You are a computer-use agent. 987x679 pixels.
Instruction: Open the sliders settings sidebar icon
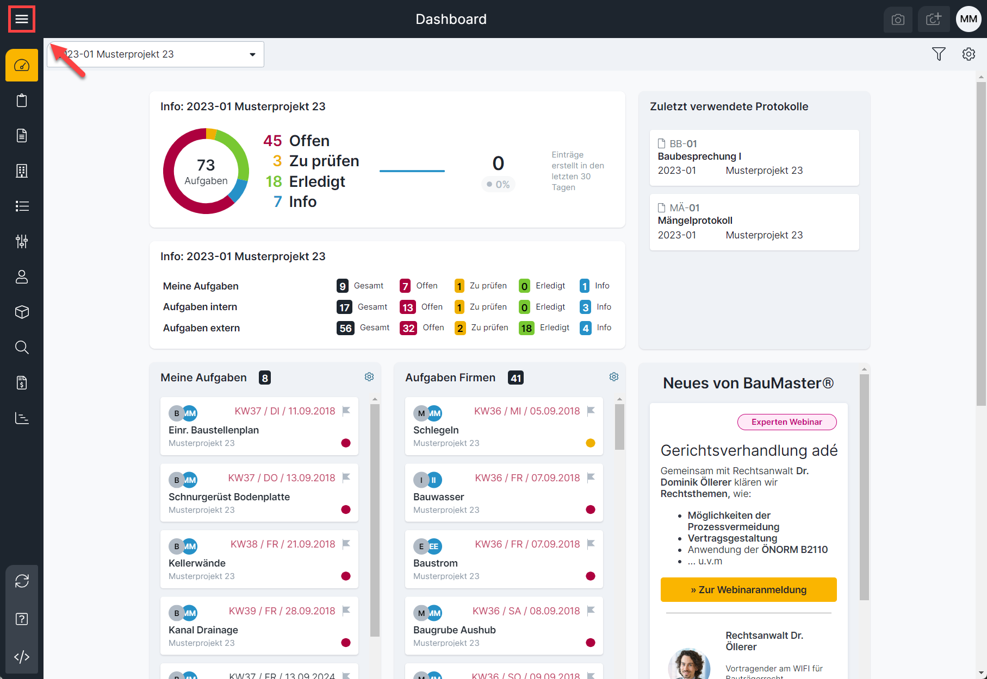pos(22,241)
